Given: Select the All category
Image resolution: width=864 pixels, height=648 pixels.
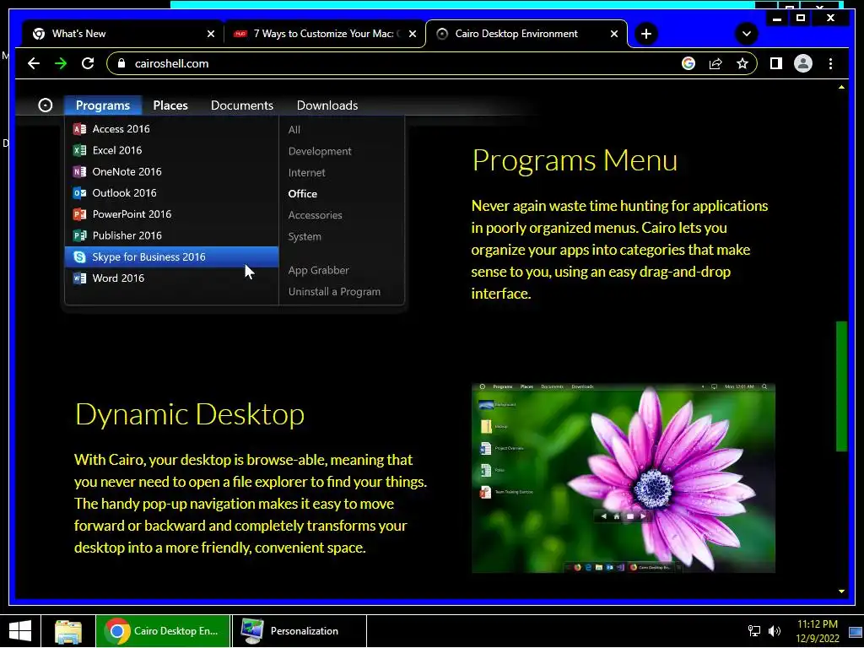Looking at the screenshot, I should (294, 130).
